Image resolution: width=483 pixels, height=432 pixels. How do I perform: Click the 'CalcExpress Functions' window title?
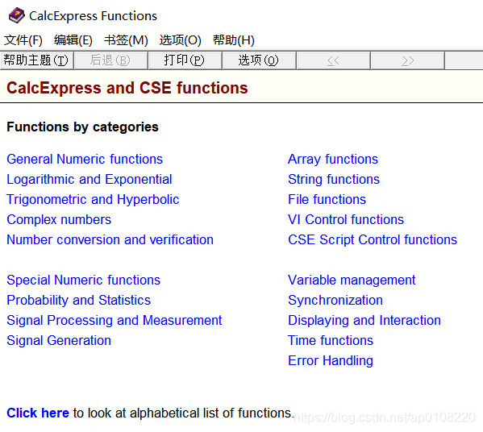(93, 16)
